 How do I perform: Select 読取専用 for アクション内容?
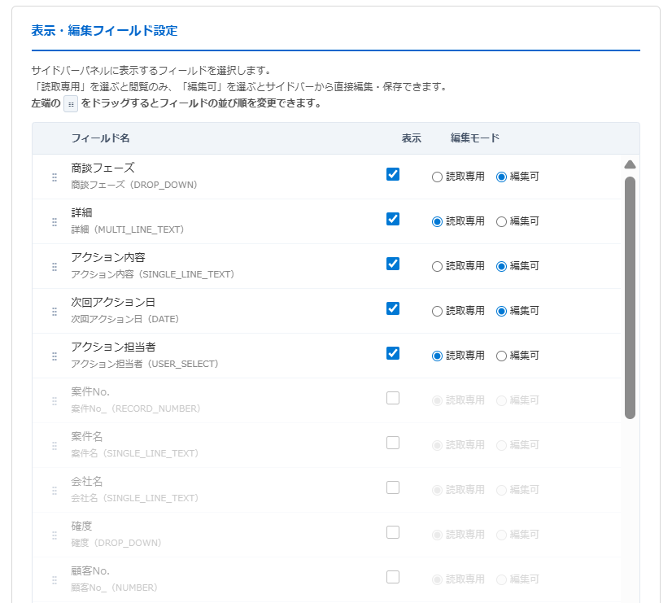tap(437, 267)
